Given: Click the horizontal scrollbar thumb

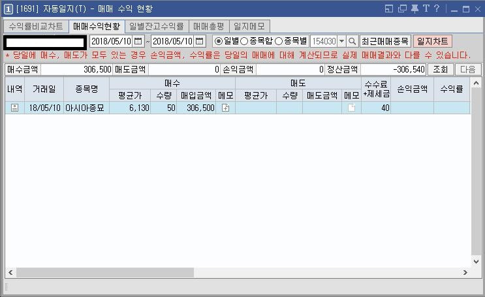Looking at the screenshot, I should 105,273.
